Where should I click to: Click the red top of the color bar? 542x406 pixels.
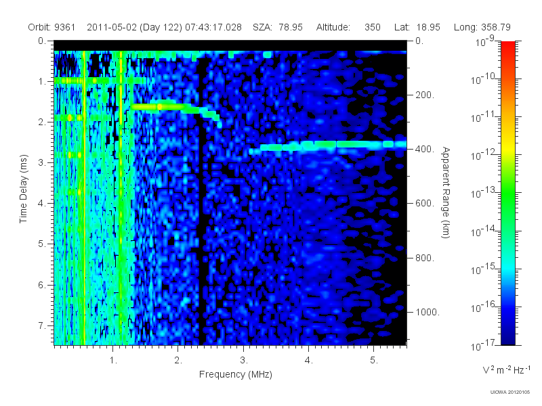point(507,47)
